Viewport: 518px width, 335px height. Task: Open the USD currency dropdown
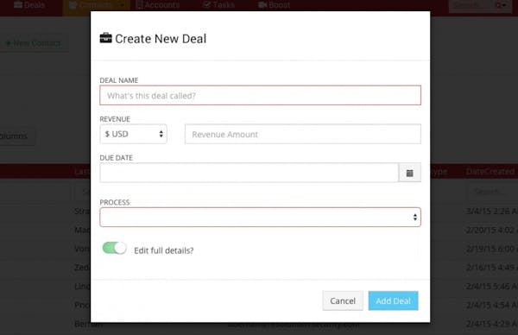(133, 134)
